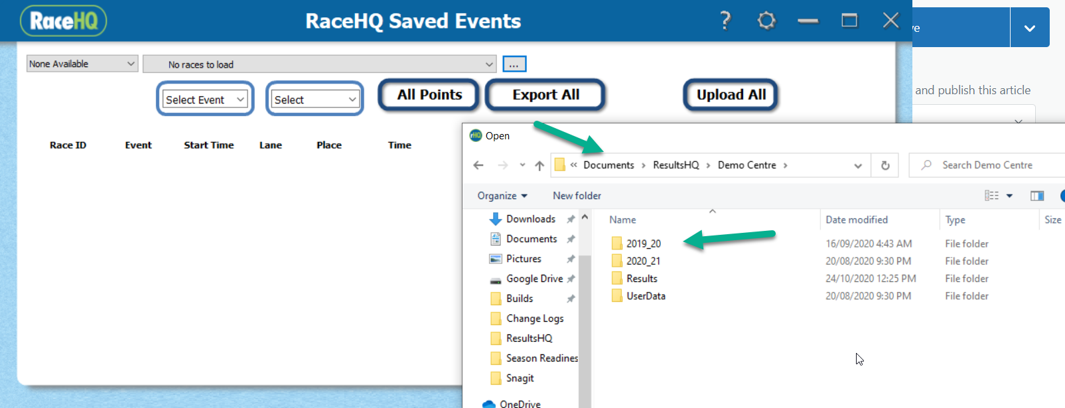Open the Select Event dropdown
The height and width of the screenshot is (408, 1065).
[x=205, y=100]
